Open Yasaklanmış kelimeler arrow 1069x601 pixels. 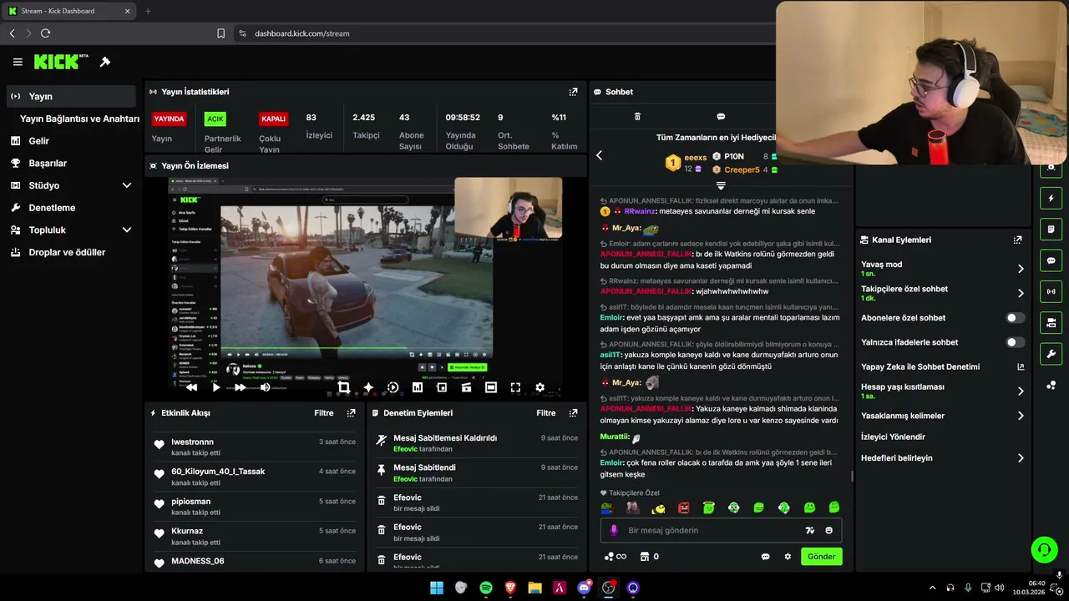click(1020, 416)
